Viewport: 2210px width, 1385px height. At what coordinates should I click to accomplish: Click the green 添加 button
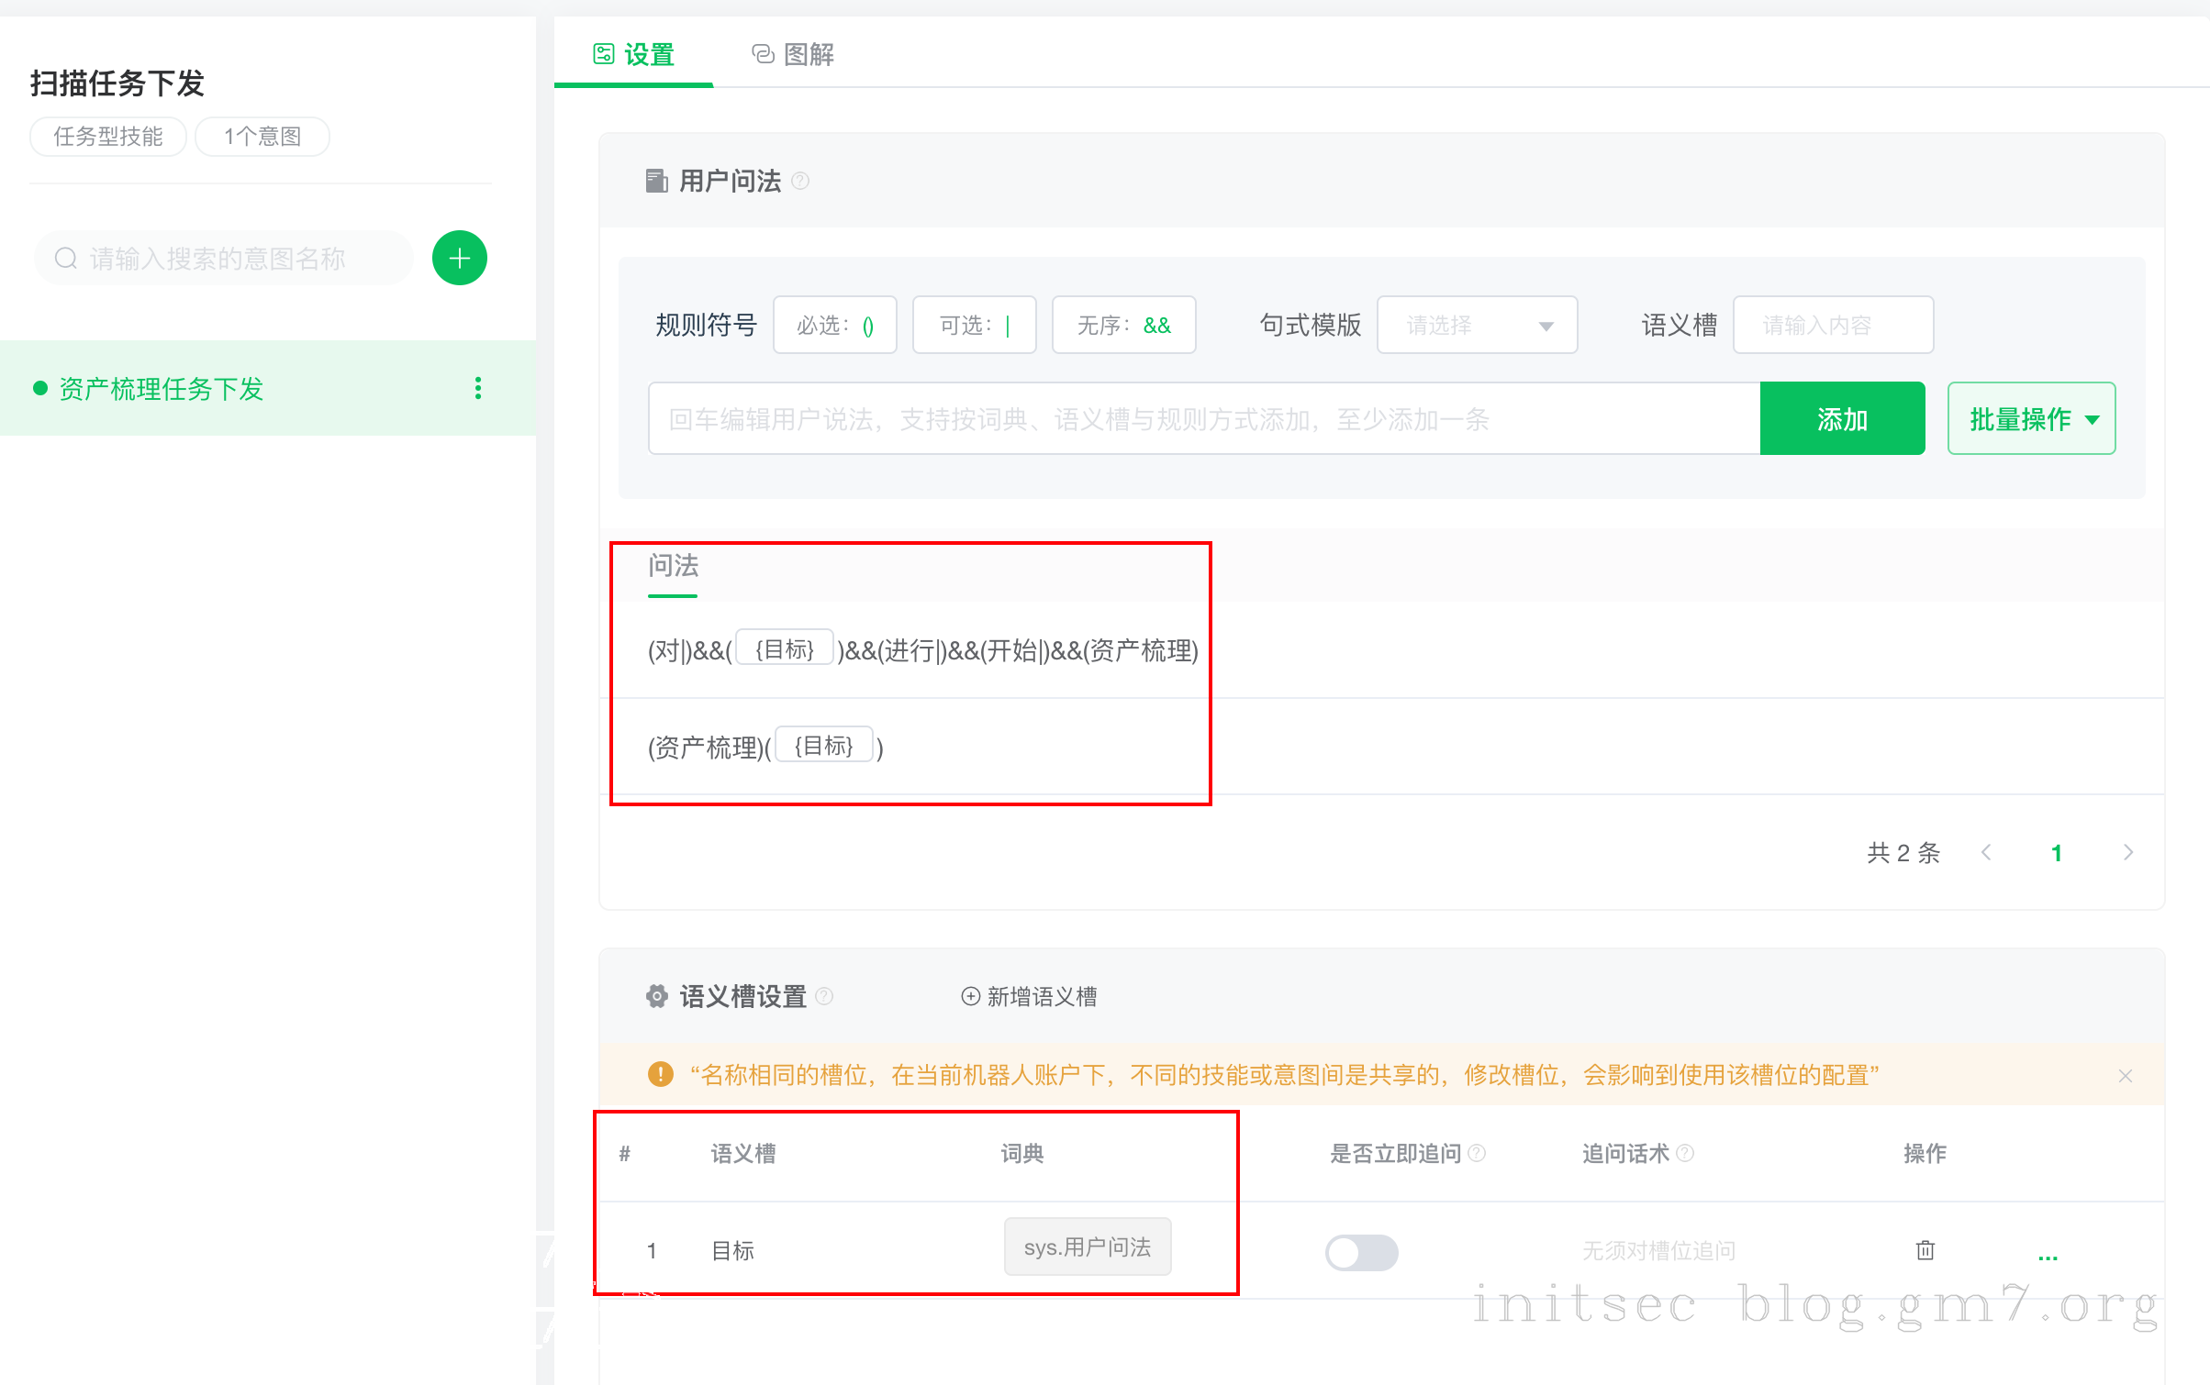1842,419
